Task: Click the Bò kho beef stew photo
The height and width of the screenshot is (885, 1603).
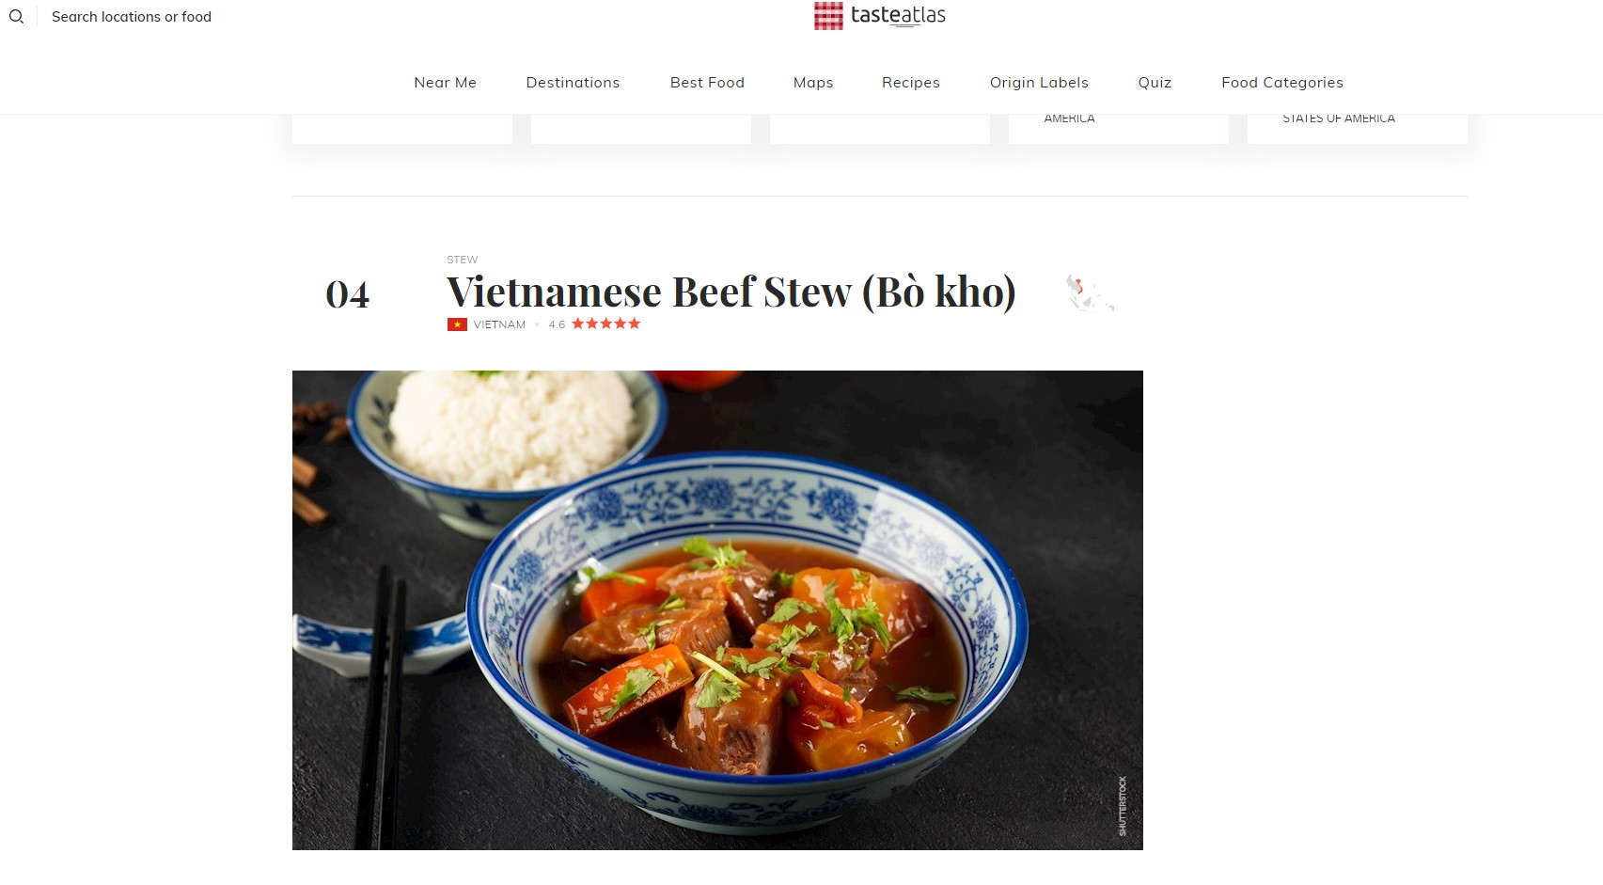Action: point(717,610)
